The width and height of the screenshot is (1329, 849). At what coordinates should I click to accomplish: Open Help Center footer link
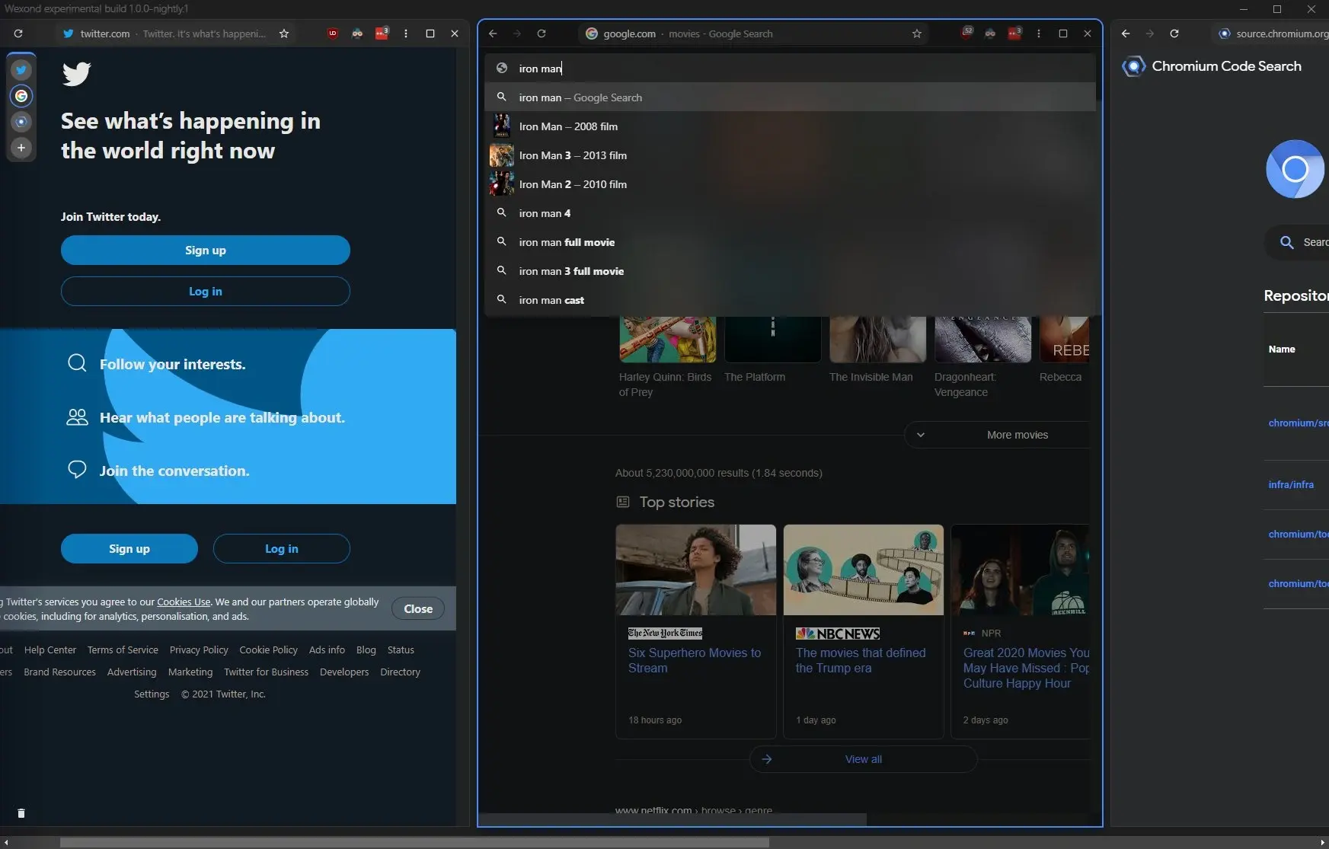50,650
